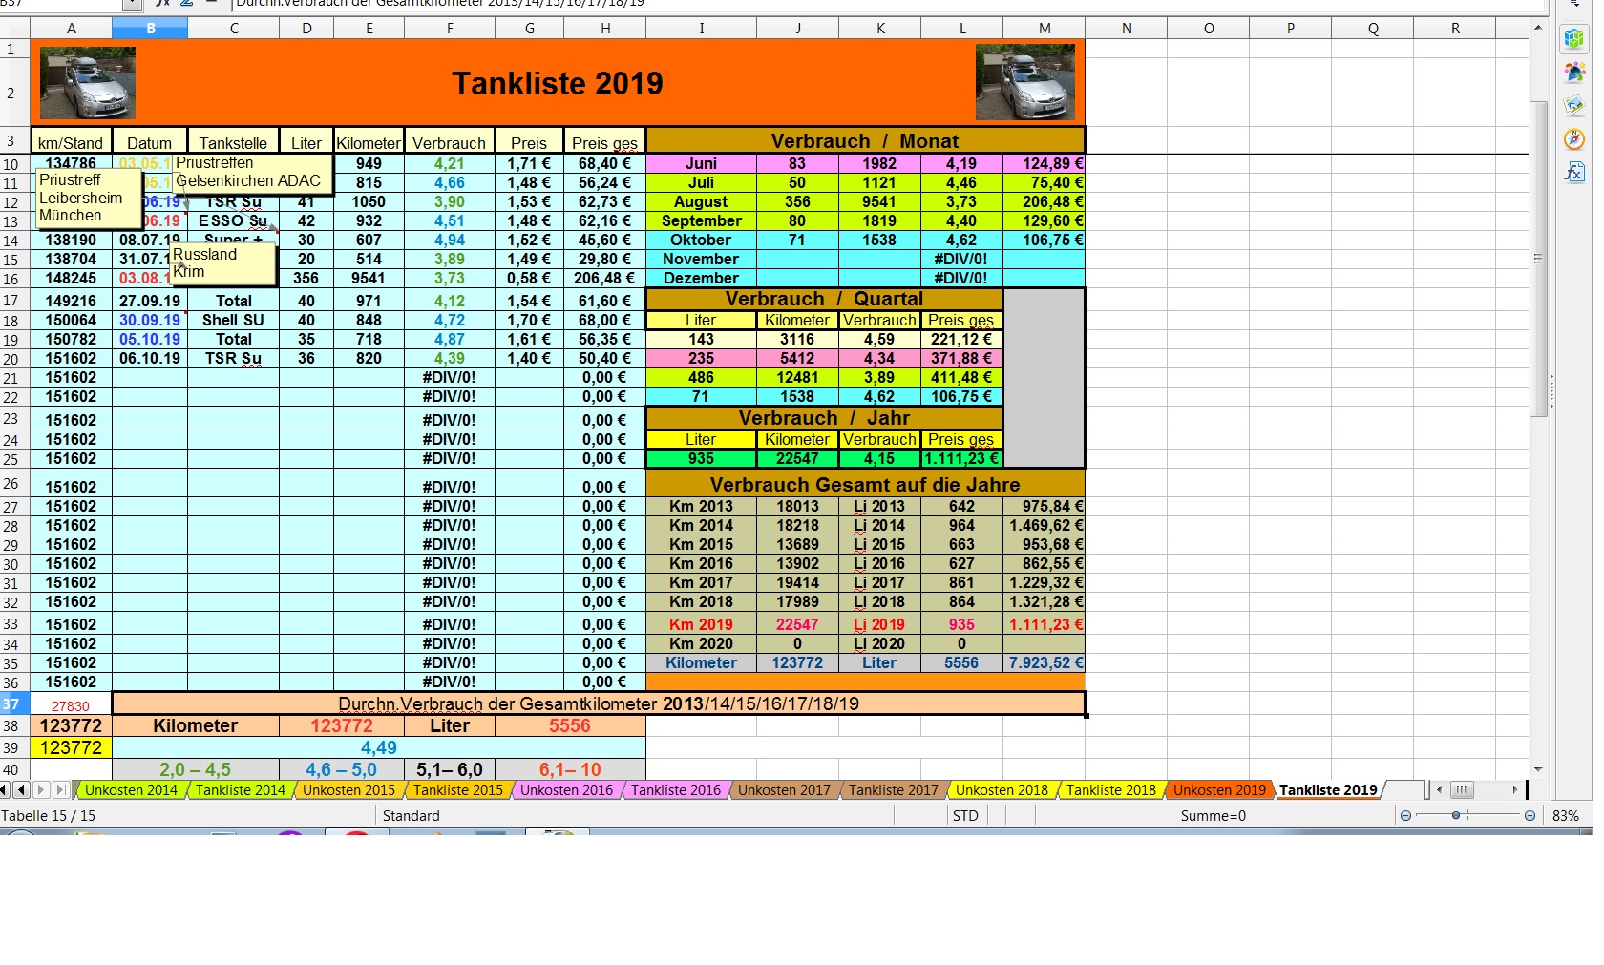Select the active Tankliste 2019 tab
This screenshot has height=965, width=1604.
(x=1328, y=790)
